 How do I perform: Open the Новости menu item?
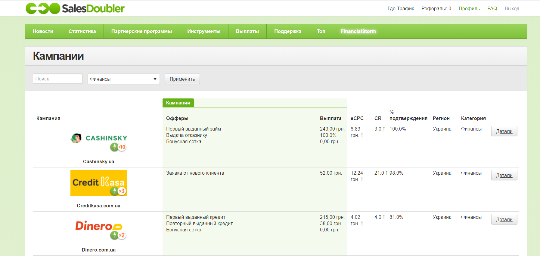point(43,31)
